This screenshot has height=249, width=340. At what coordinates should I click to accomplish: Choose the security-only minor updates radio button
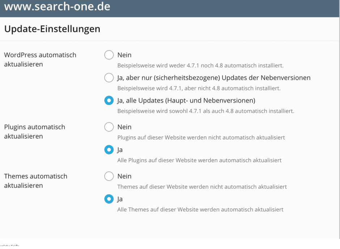point(109,78)
